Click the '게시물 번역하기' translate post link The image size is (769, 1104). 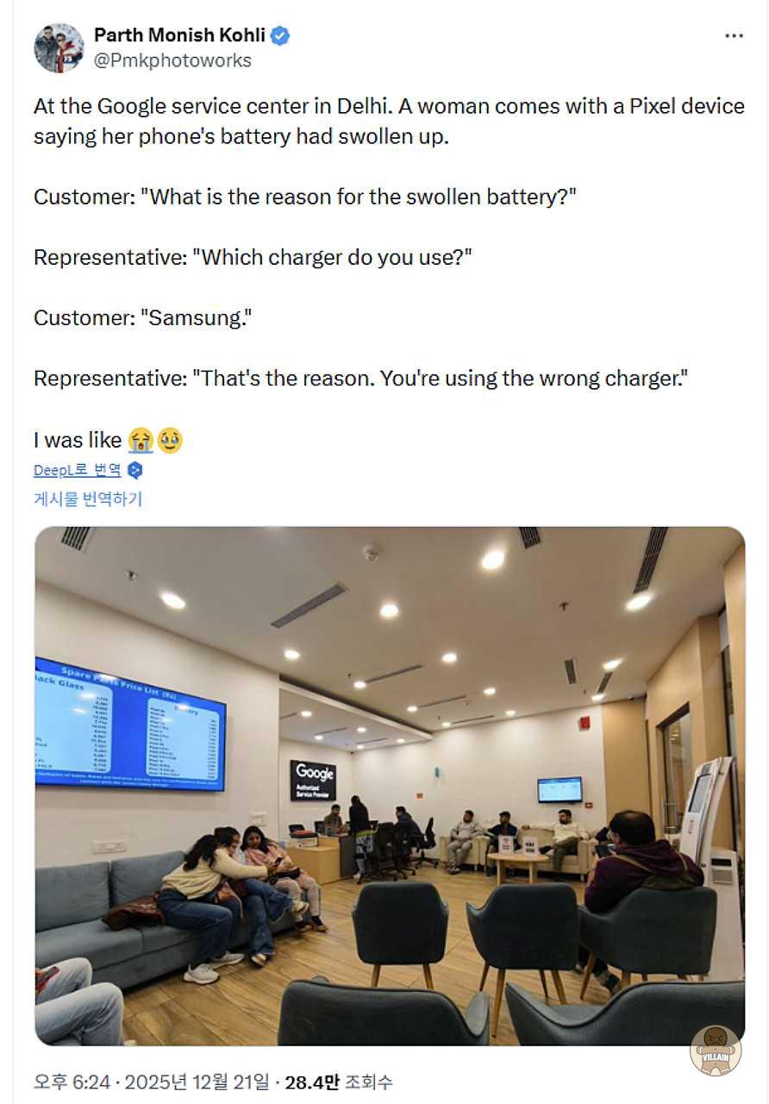tap(88, 499)
